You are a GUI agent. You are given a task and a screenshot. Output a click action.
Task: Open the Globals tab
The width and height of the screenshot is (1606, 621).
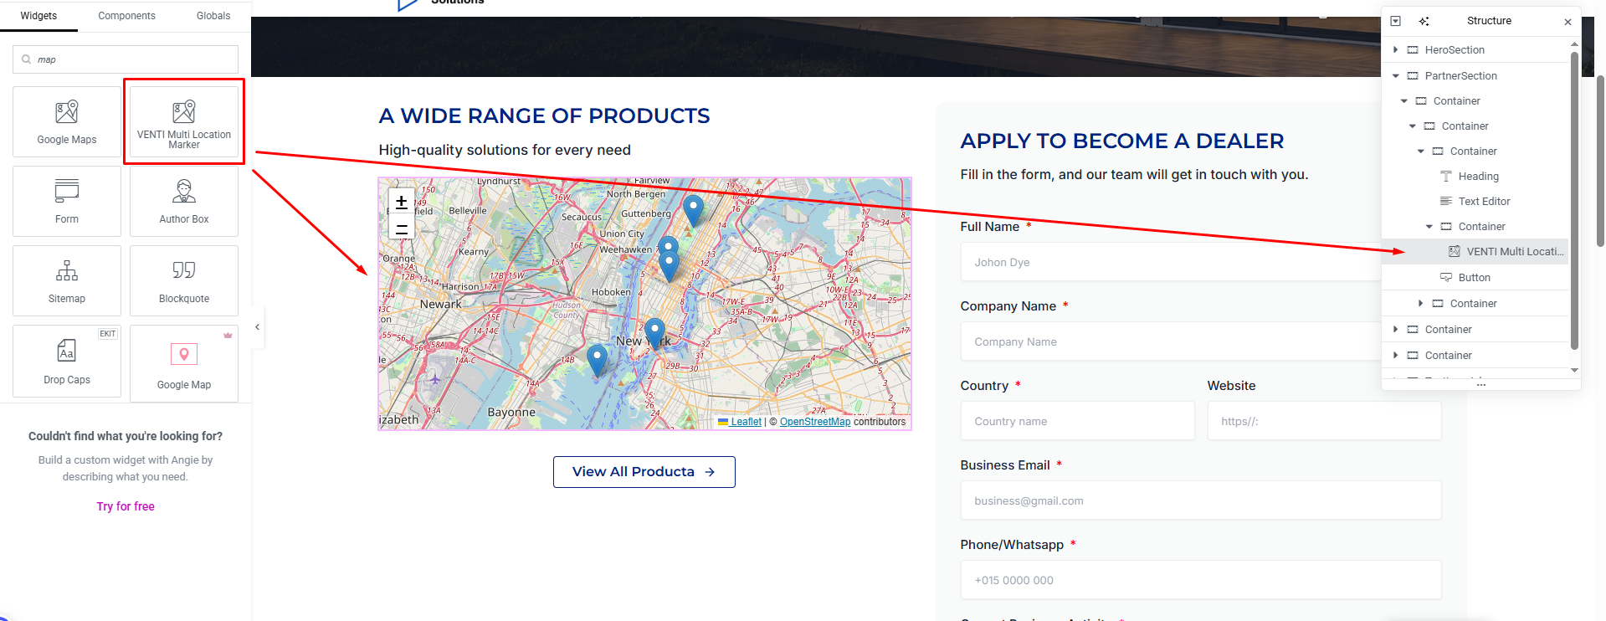coord(213,16)
